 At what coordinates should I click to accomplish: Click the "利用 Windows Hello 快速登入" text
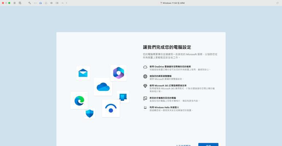(x=164, y=107)
